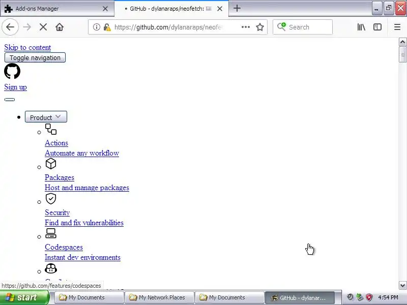Open second My Documents taskbar button
The image size is (407, 305).
coord(229,297)
